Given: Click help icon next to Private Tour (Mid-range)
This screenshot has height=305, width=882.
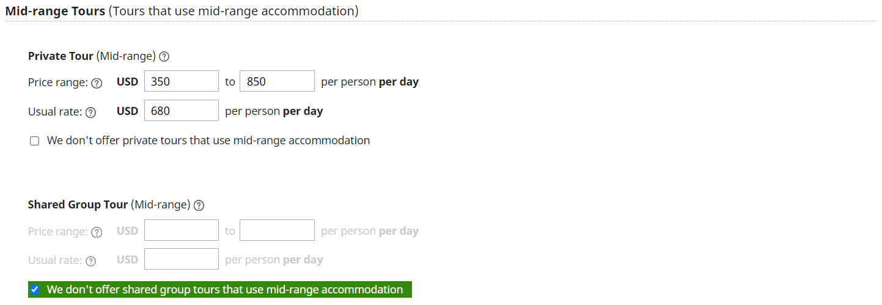Looking at the screenshot, I should [164, 56].
